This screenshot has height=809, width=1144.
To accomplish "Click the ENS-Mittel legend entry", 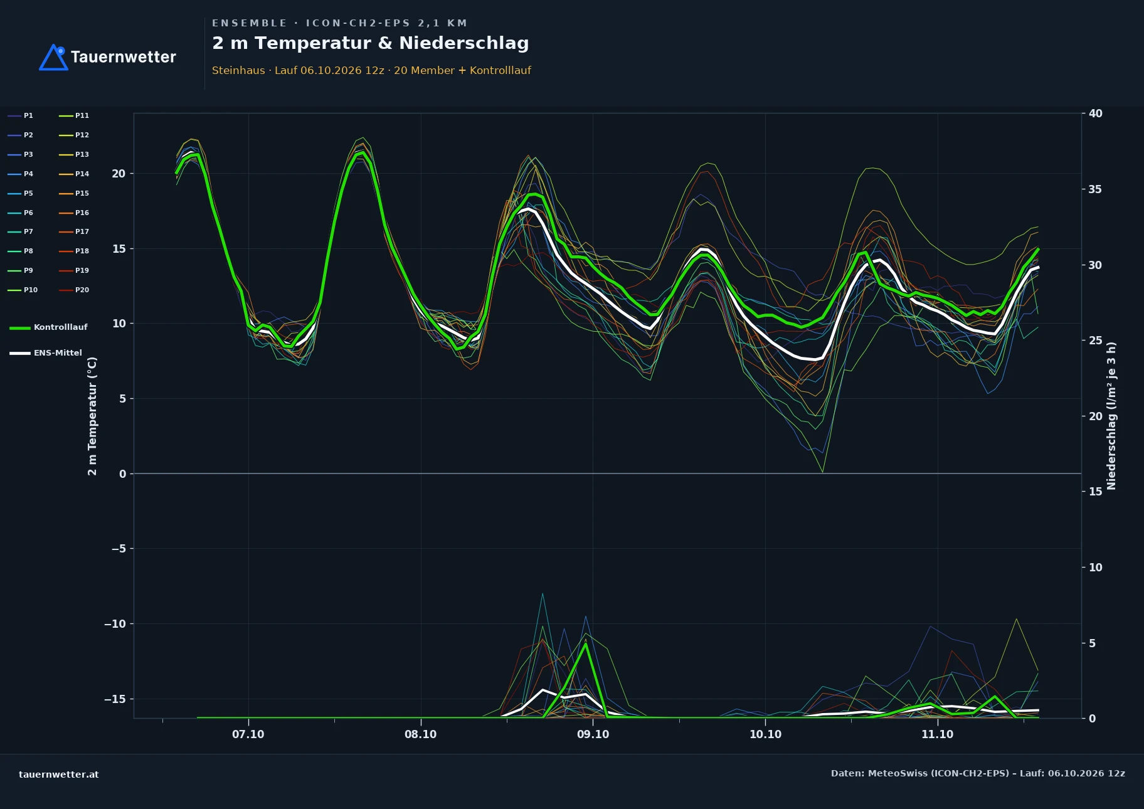I will (x=46, y=353).
